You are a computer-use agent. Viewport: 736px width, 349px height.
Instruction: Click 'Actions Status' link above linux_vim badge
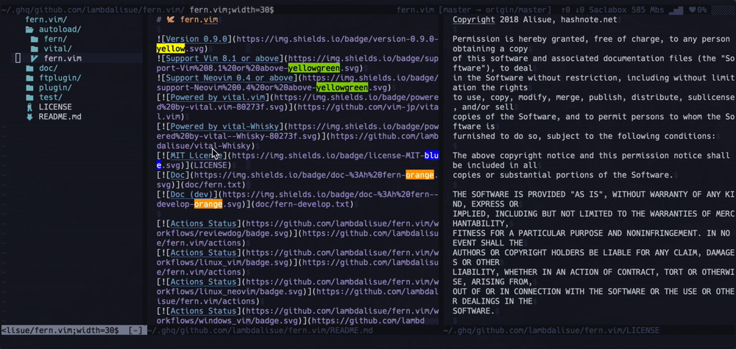coord(203,253)
